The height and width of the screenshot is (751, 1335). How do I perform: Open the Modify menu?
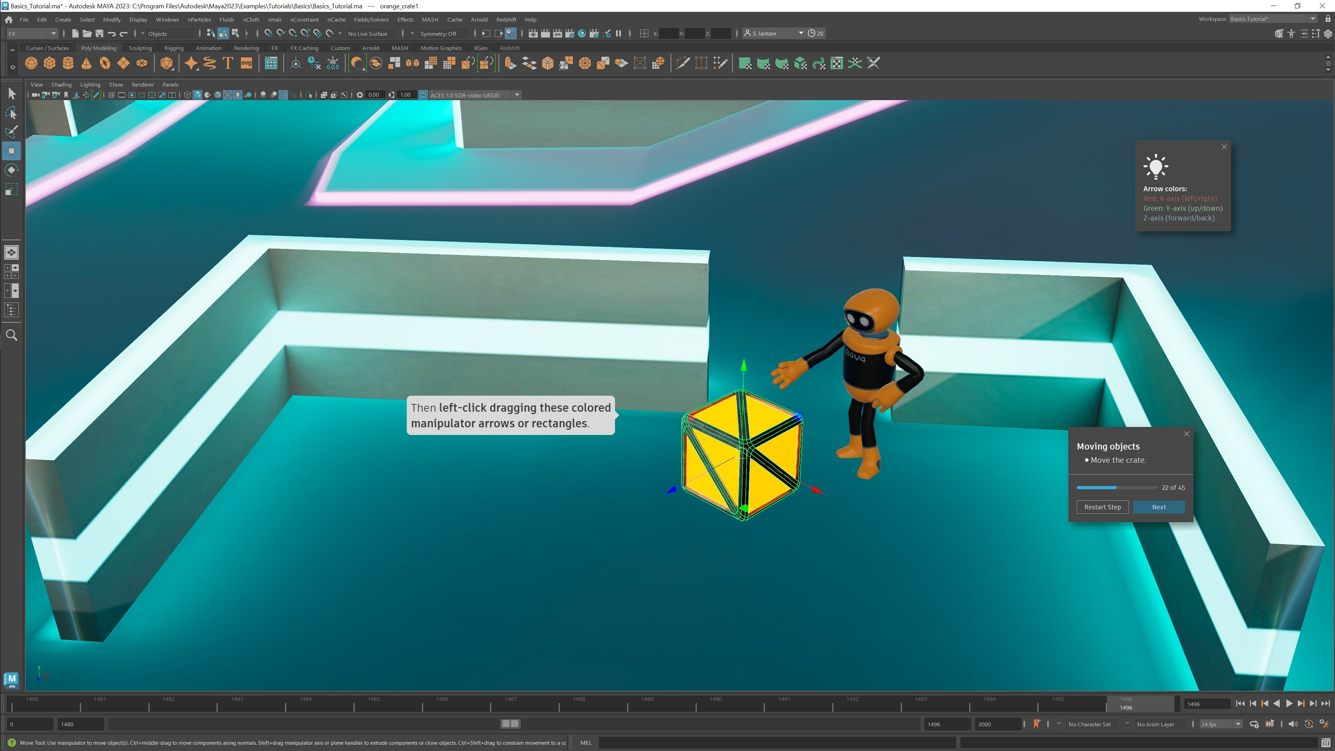[x=111, y=19]
